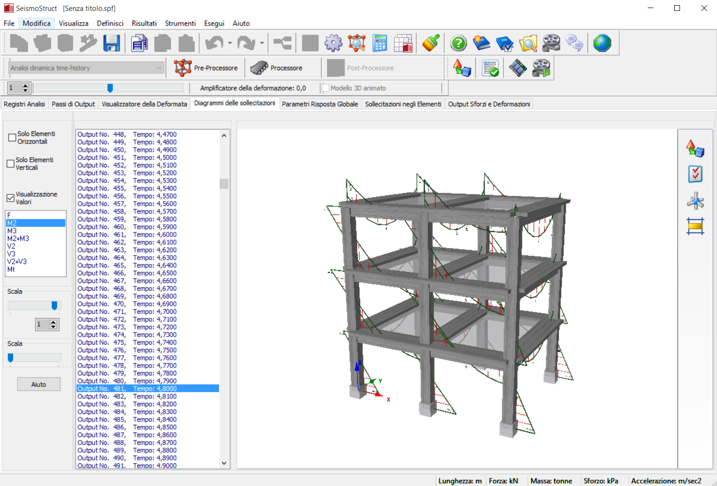Click the globe icon in top toolbar
Viewport: 717px width, 486px height.
[602, 43]
